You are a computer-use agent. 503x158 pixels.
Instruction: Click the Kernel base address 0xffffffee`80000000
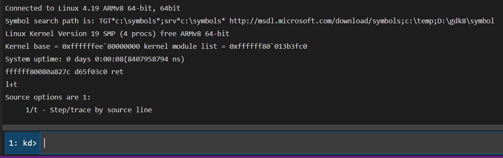coord(101,47)
